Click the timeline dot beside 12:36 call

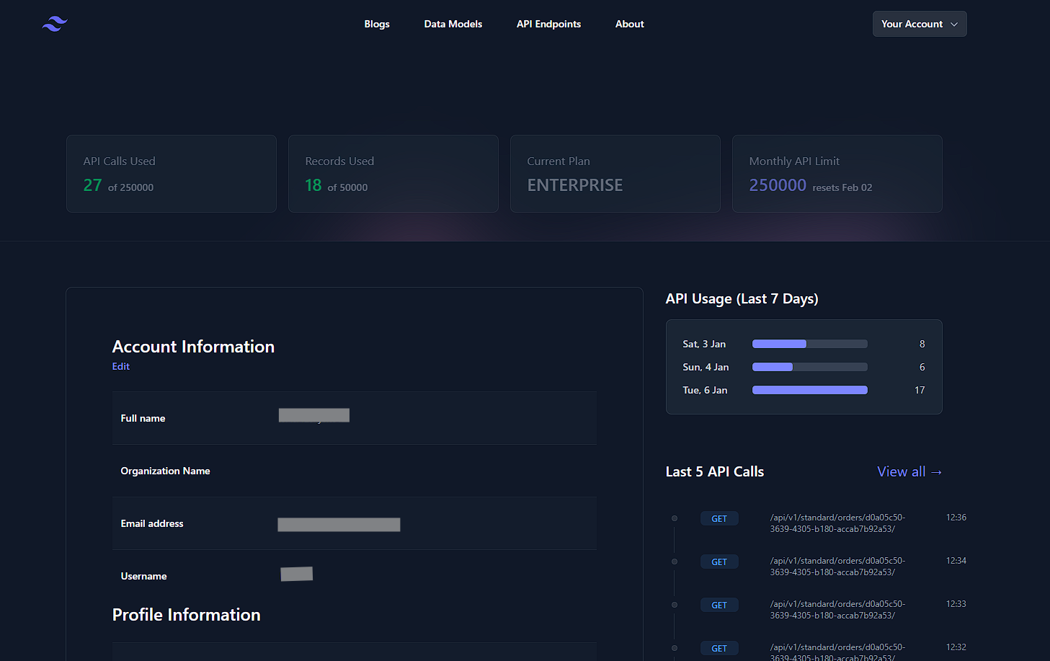tap(675, 518)
